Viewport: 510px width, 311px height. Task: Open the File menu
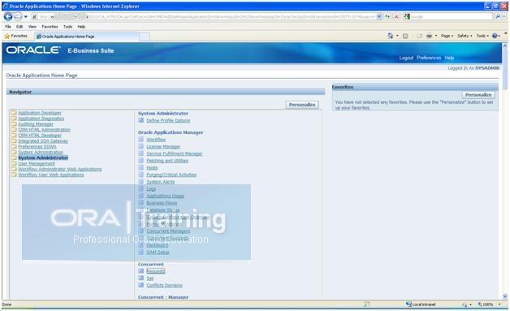click(x=8, y=27)
